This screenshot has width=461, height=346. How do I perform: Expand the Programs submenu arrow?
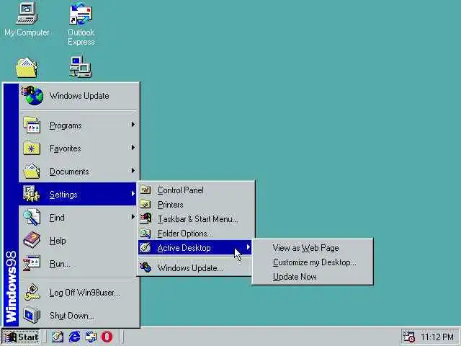point(133,125)
